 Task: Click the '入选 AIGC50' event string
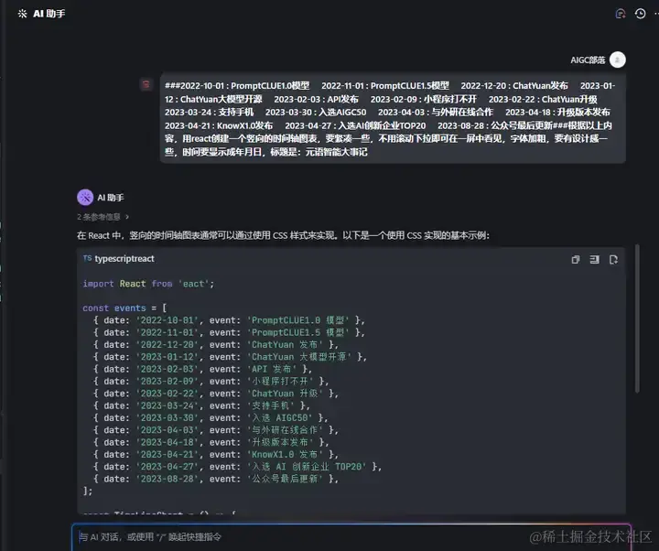click(280, 417)
